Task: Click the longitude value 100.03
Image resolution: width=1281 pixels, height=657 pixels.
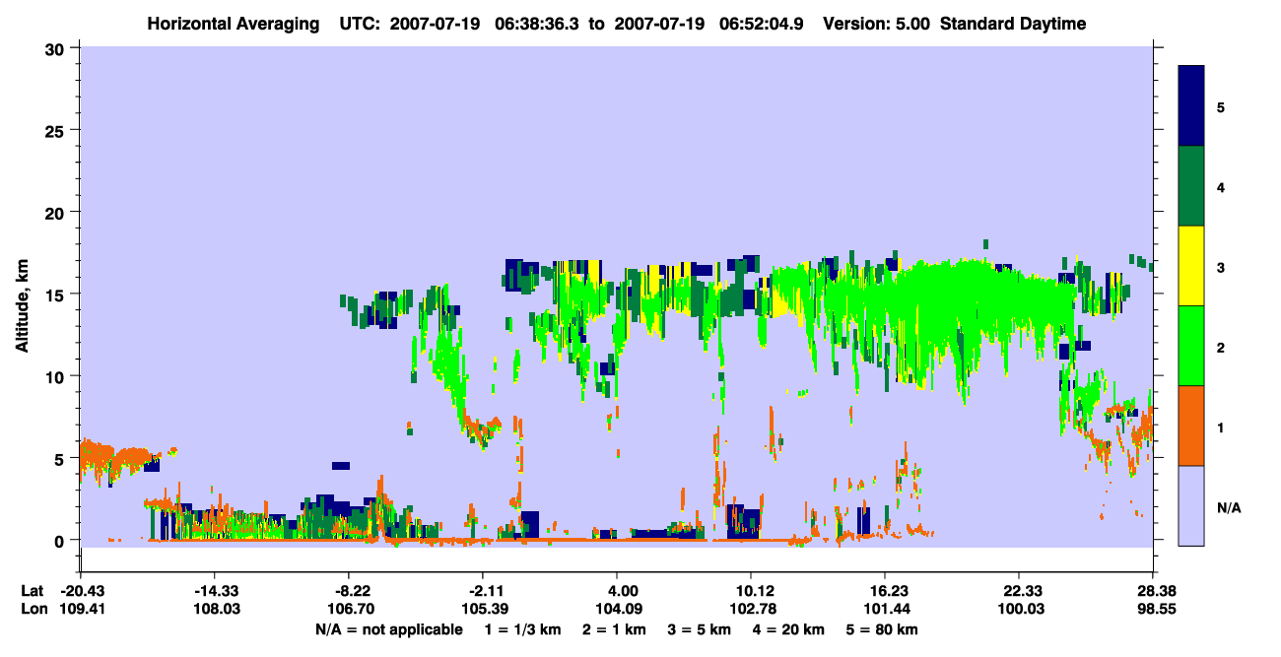Action: pyautogui.click(x=1019, y=610)
